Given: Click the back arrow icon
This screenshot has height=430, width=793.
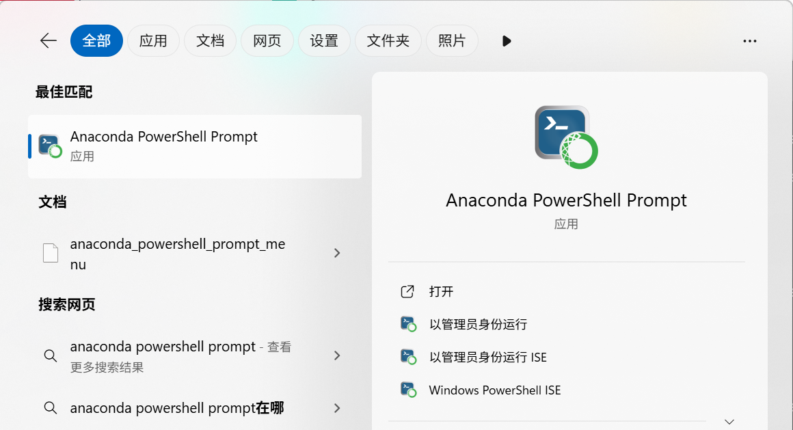Looking at the screenshot, I should [x=48, y=41].
